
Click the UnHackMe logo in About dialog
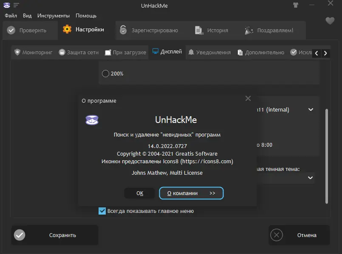92,120
